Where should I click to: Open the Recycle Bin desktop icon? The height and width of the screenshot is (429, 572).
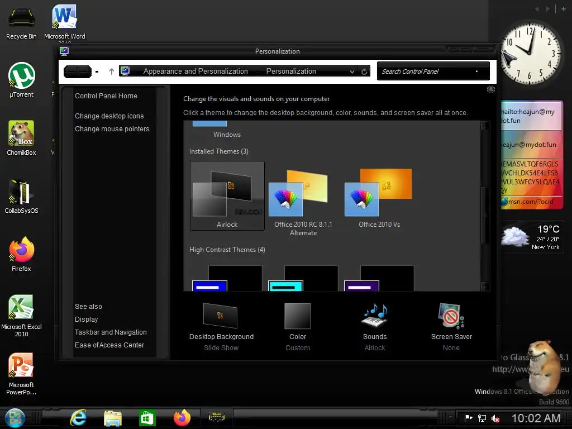22,22
